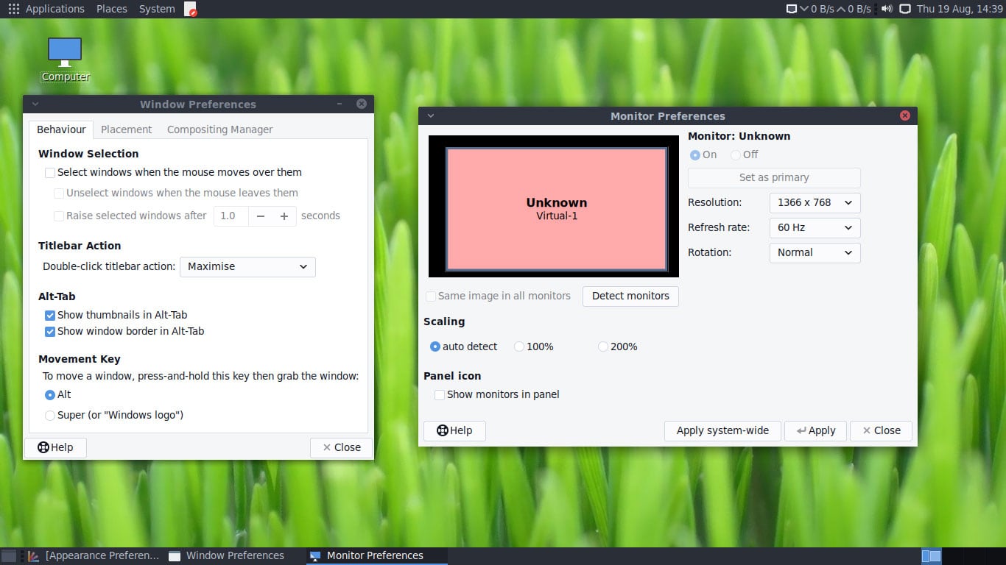Click the Detect monitors button
1006x565 pixels.
[630, 296]
